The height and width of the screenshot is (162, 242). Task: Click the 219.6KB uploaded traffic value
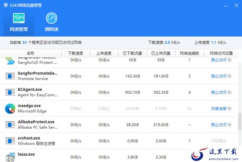(x=161, y=125)
